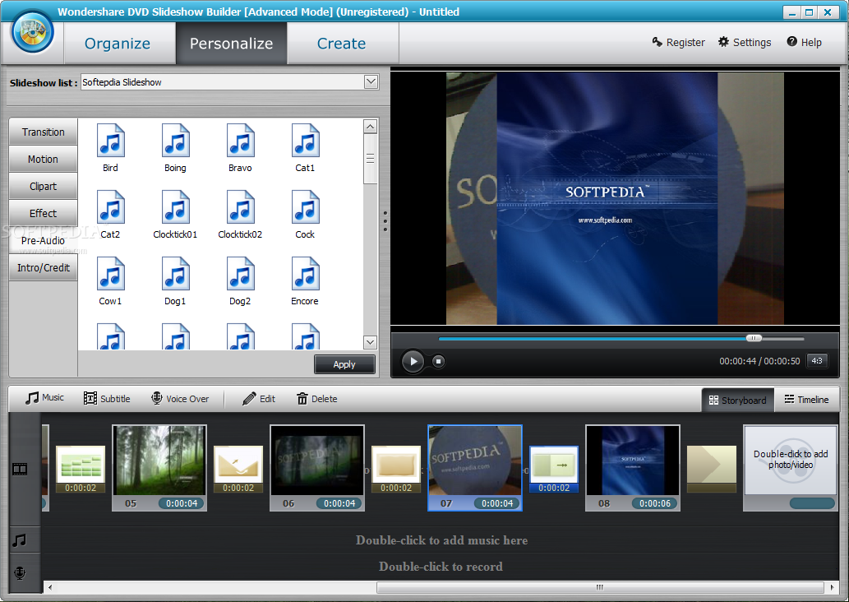Go to the Create tab
The image size is (849, 602).
tap(342, 44)
